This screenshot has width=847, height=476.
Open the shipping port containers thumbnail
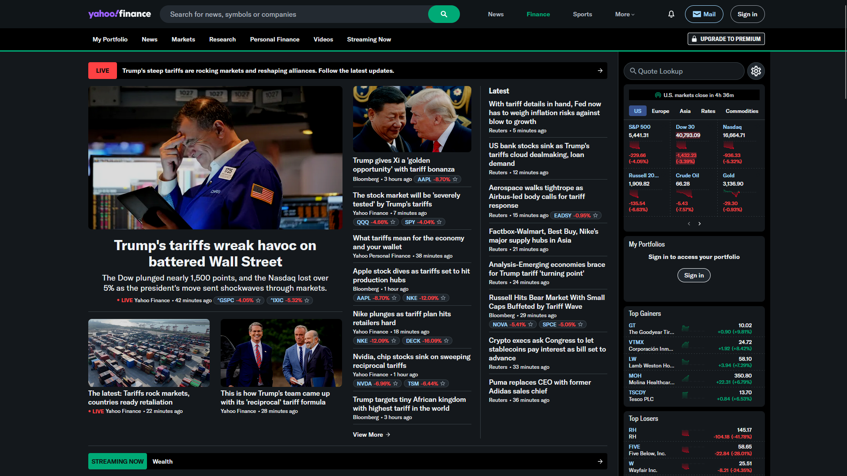coord(149,353)
